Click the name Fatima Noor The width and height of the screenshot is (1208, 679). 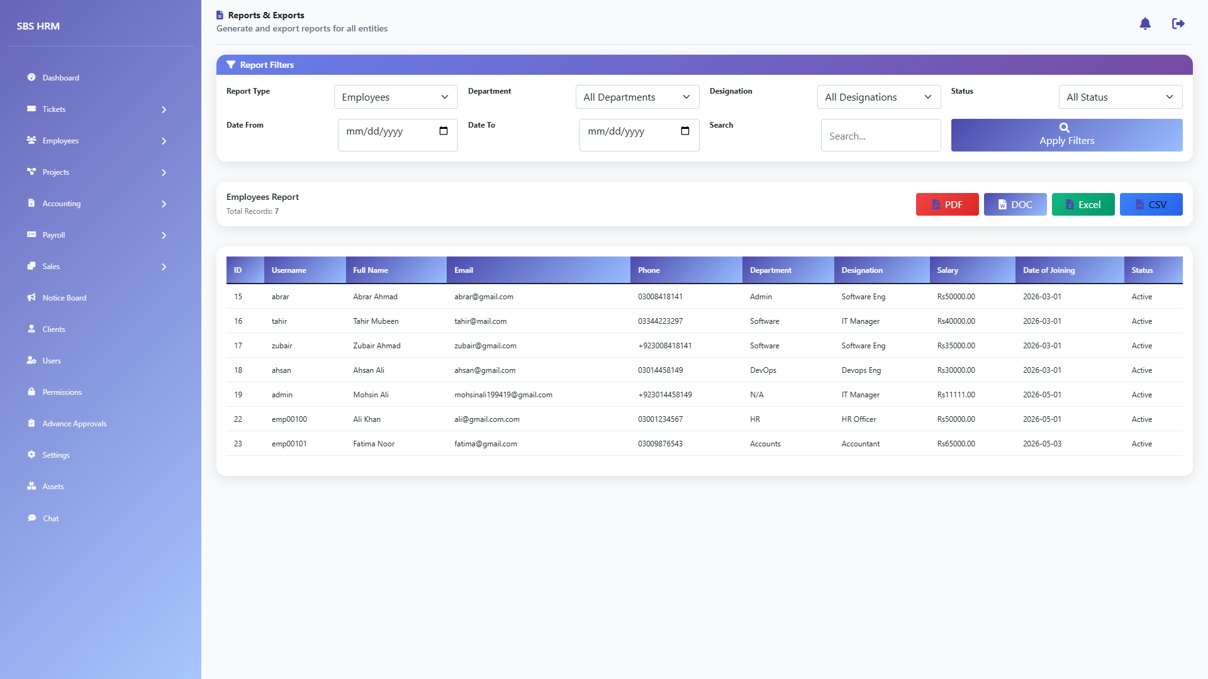click(x=374, y=444)
